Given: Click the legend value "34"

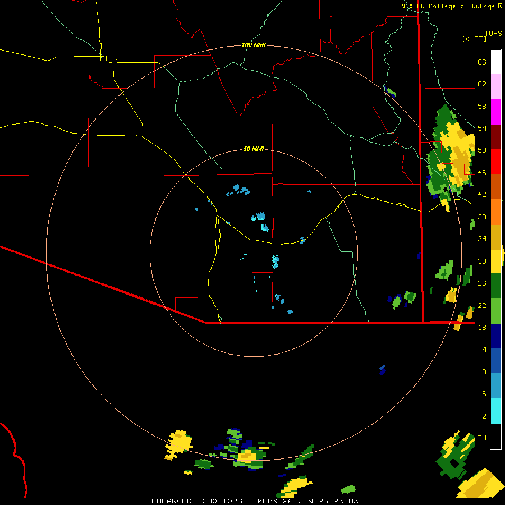Looking at the screenshot, I should point(482,239).
